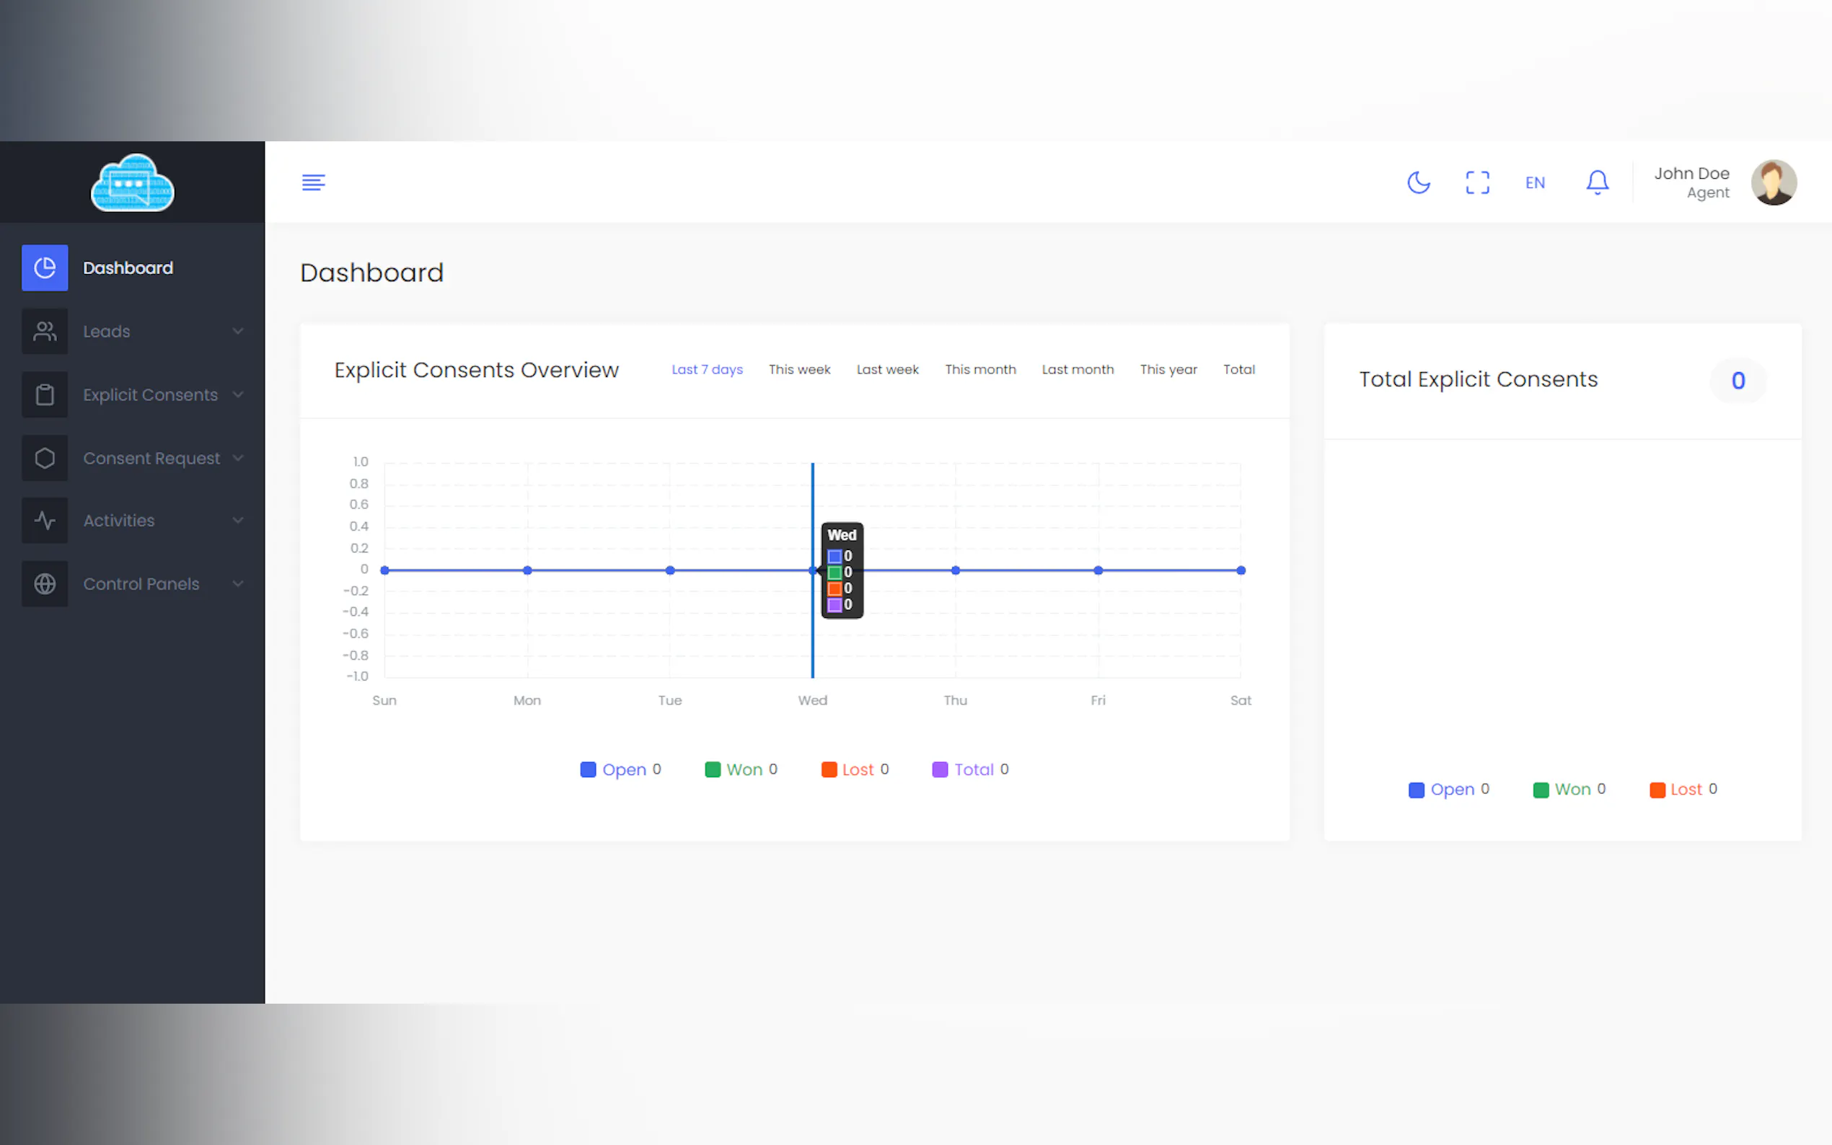Click the Control Panels globe icon

point(45,584)
